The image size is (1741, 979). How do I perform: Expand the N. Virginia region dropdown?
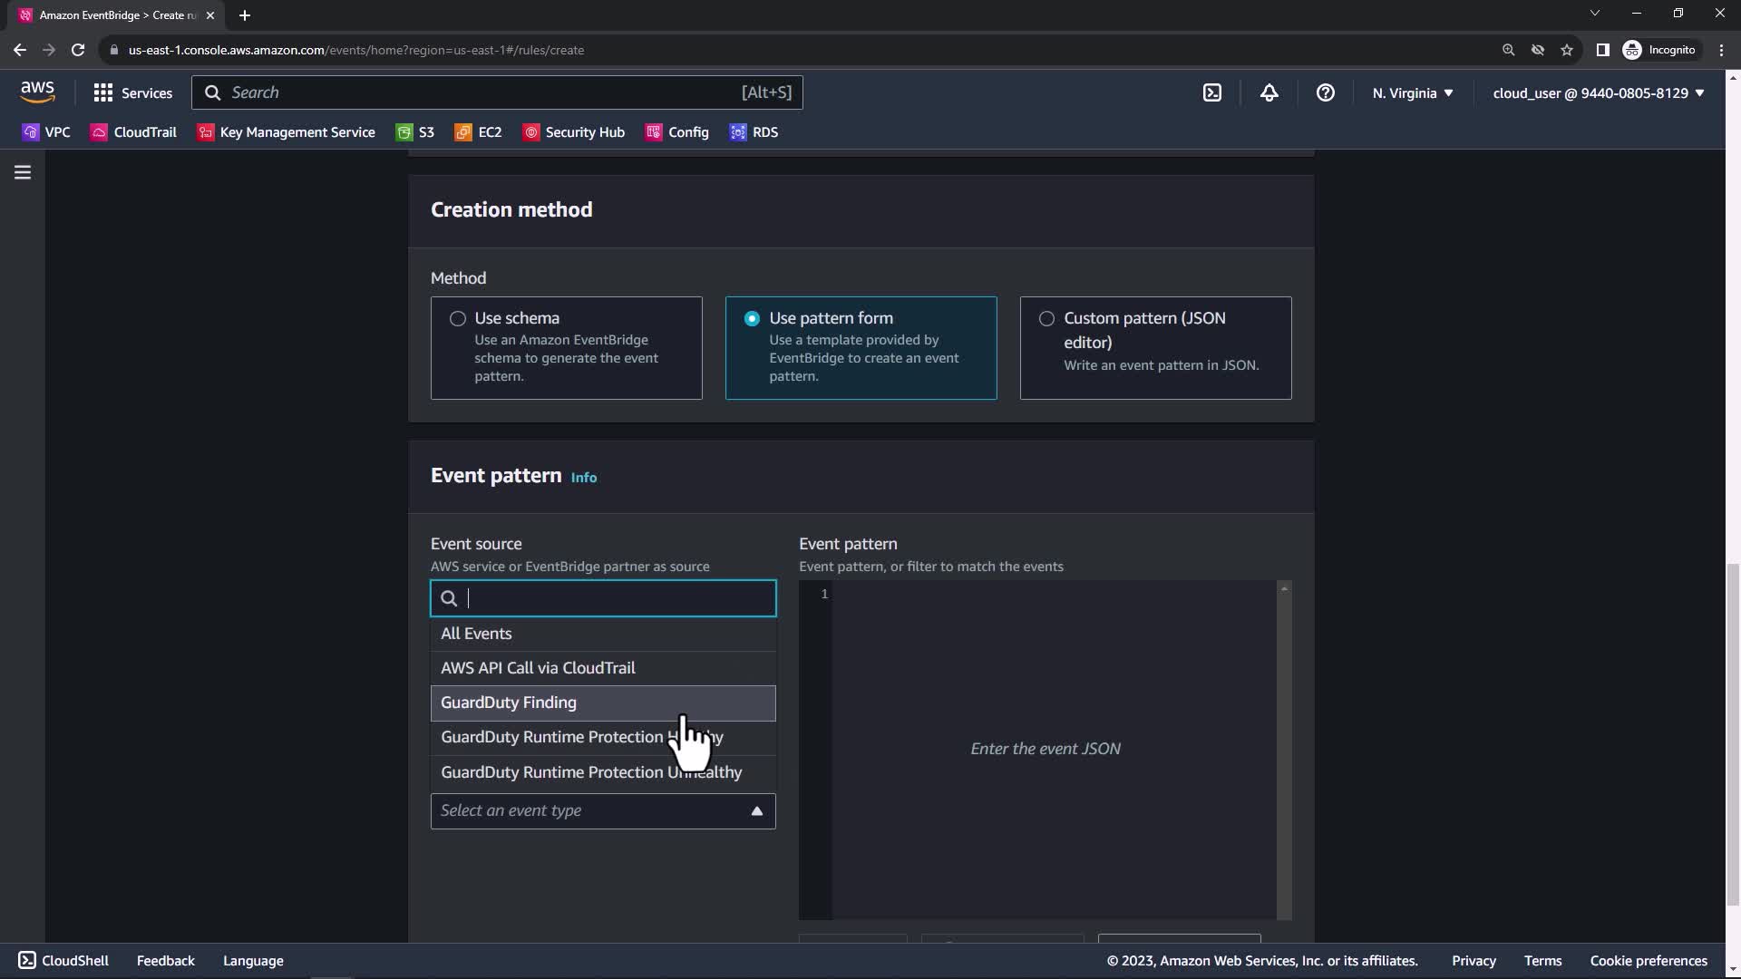click(x=1412, y=92)
